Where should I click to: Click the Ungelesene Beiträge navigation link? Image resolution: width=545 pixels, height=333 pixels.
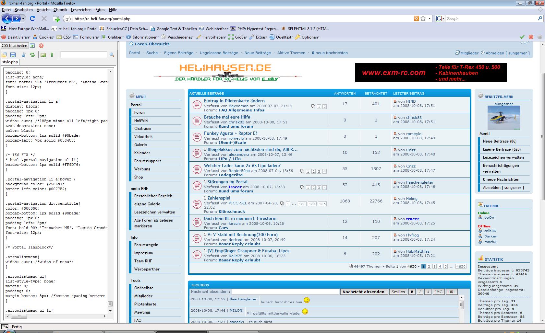219,53
